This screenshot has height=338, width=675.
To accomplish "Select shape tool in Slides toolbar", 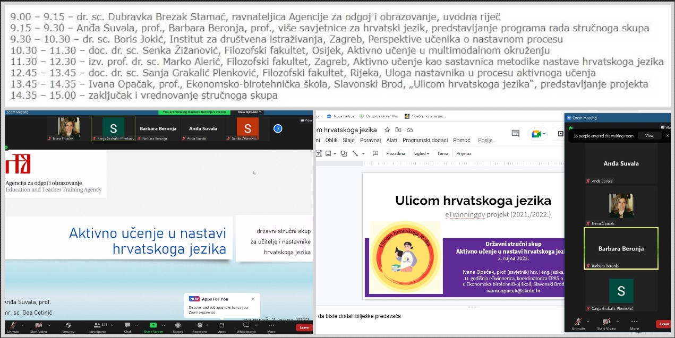I will [x=344, y=153].
